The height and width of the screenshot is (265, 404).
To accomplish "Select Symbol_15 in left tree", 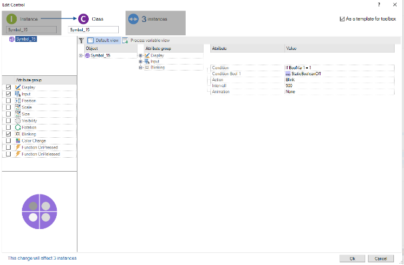I will [26, 39].
